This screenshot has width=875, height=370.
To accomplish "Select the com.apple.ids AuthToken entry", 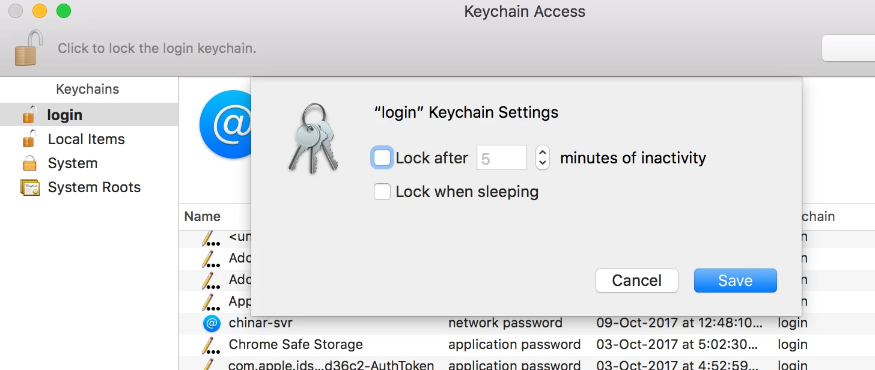I will [x=331, y=365].
